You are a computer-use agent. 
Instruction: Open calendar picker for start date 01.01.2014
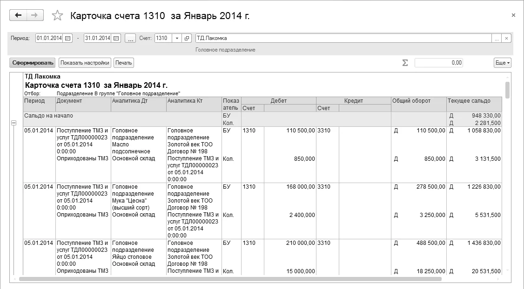coord(68,39)
